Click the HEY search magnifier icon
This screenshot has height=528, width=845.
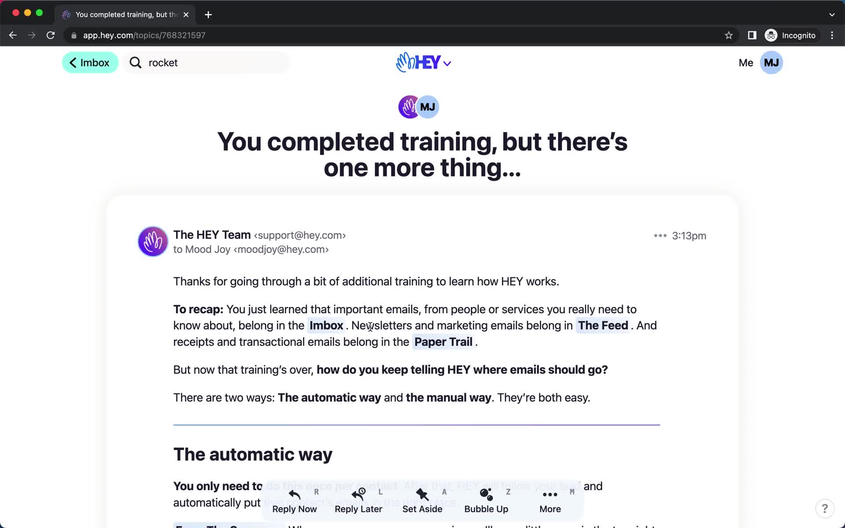coord(135,62)
